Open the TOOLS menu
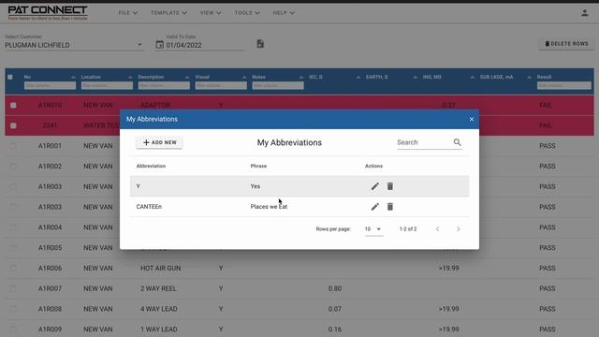The image size is (599, 337). tap(247, 13)
